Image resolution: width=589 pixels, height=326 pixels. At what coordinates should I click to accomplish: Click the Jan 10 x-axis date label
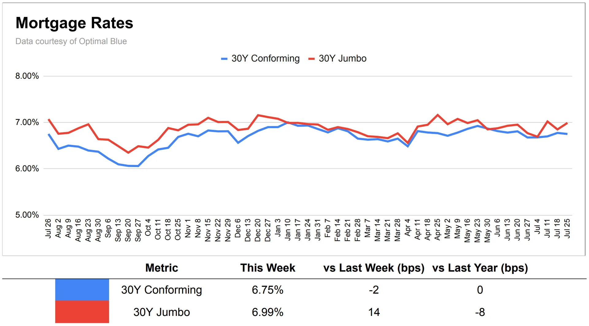(x=287, y=229)
